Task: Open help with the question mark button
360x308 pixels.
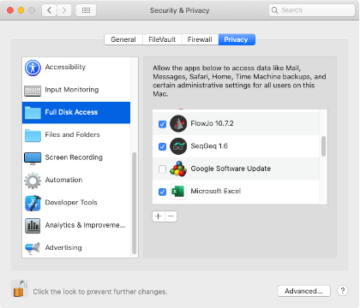Action: (x=343, y=291)
